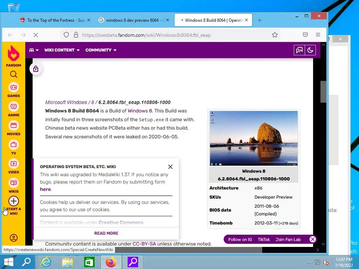The width and height of the screenshot is (359, 269).
Task: Click the Read More button
Action: pos(106,233)
